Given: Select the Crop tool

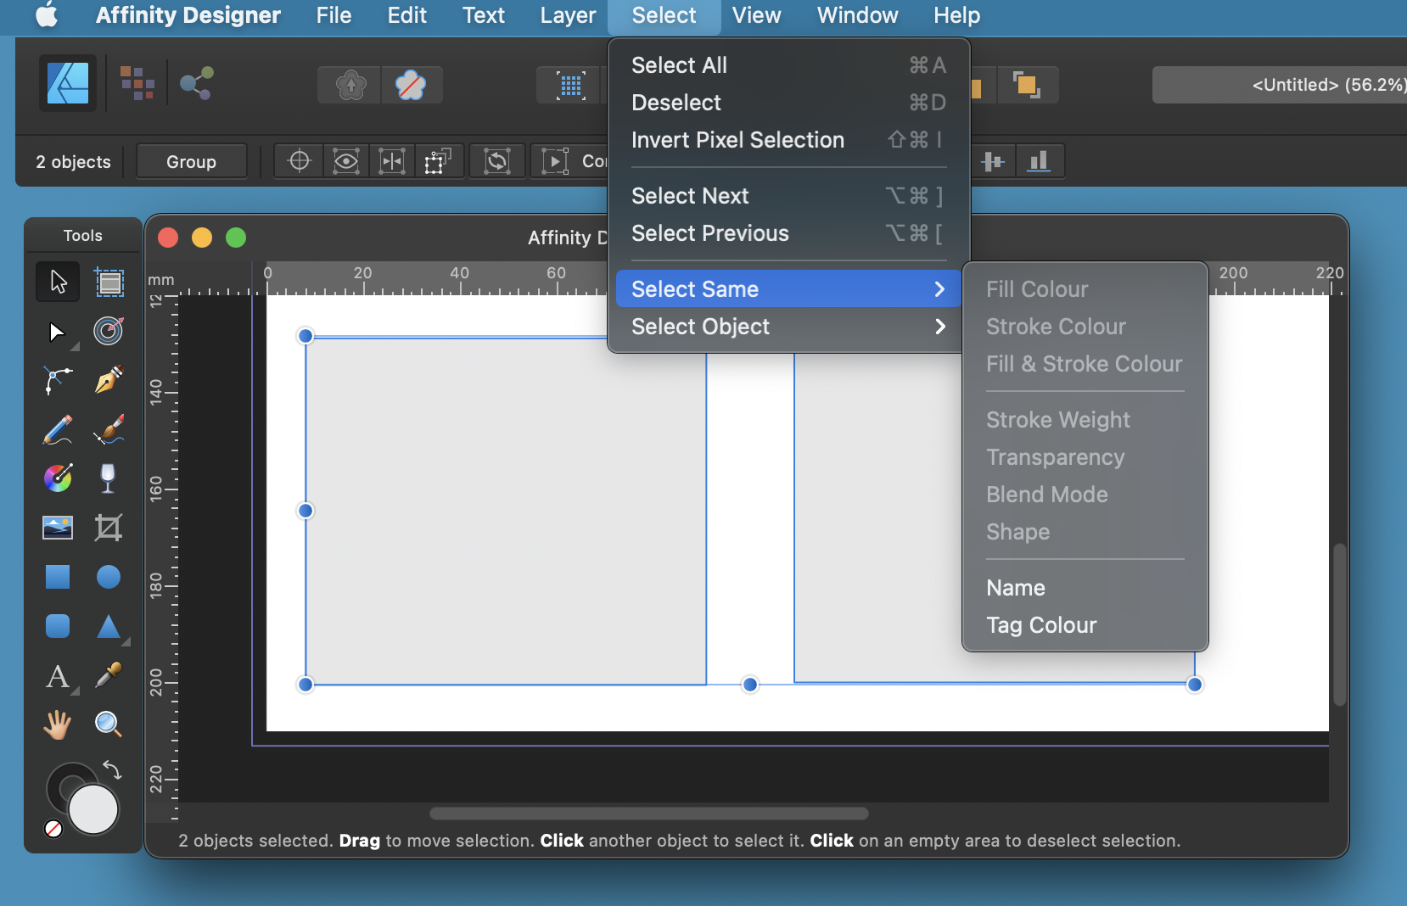Looking at the screenshot, I should 109,528.
